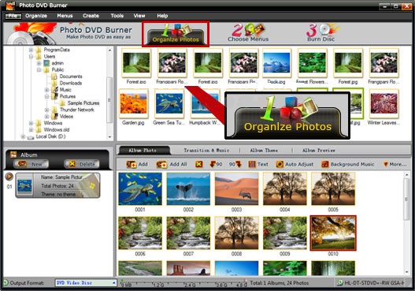415x291 pixels.
Task: Click the Output Format status icon
Action: 6,282
